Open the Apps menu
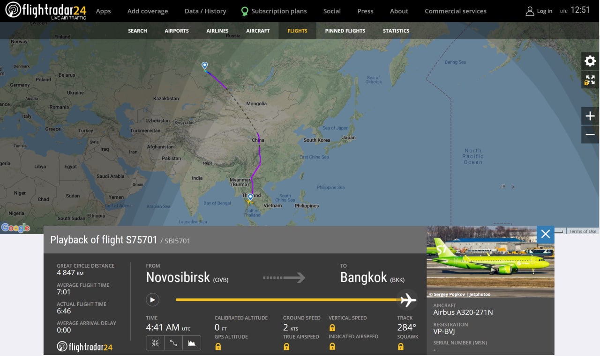600x356 pixels. click(103, 11)
